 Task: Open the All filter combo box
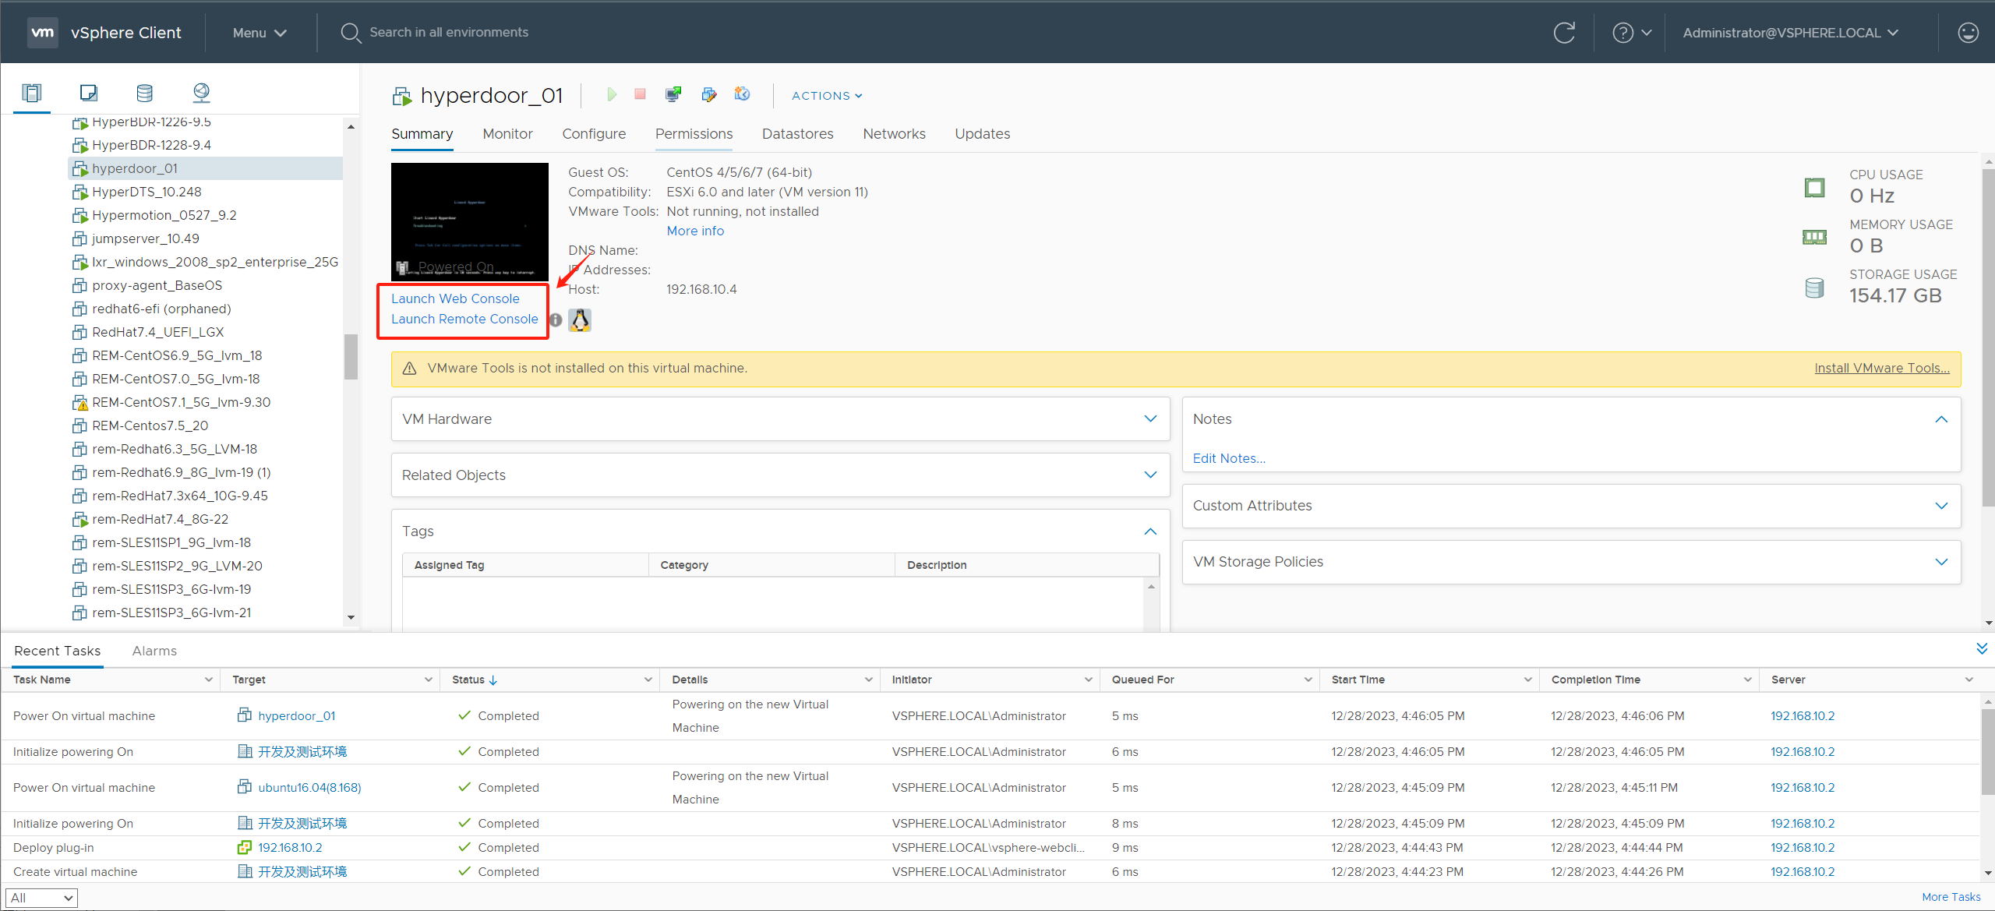pos(41,898)
